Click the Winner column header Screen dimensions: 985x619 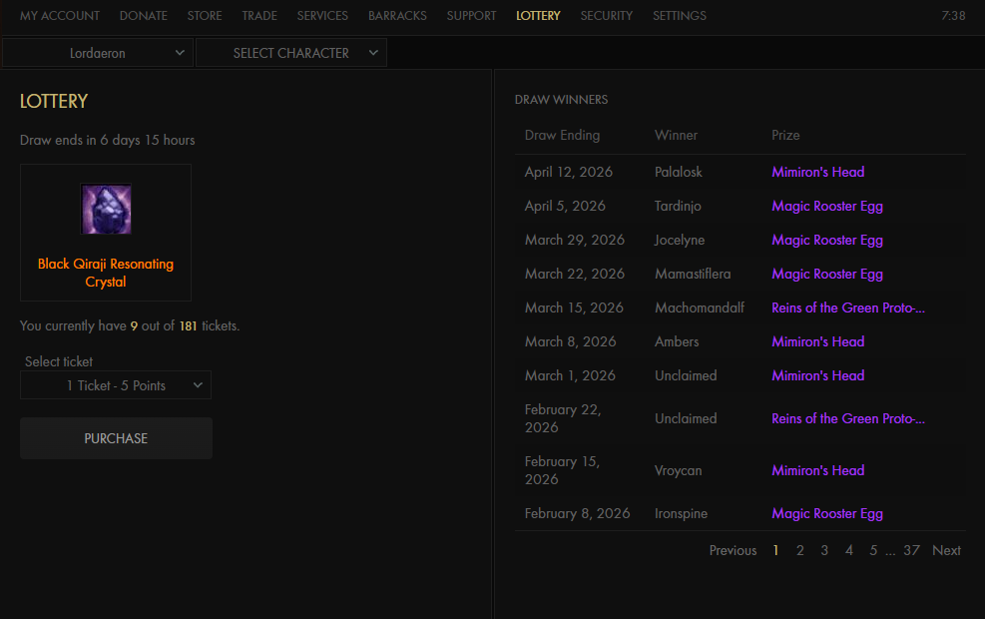click(676, 136)
